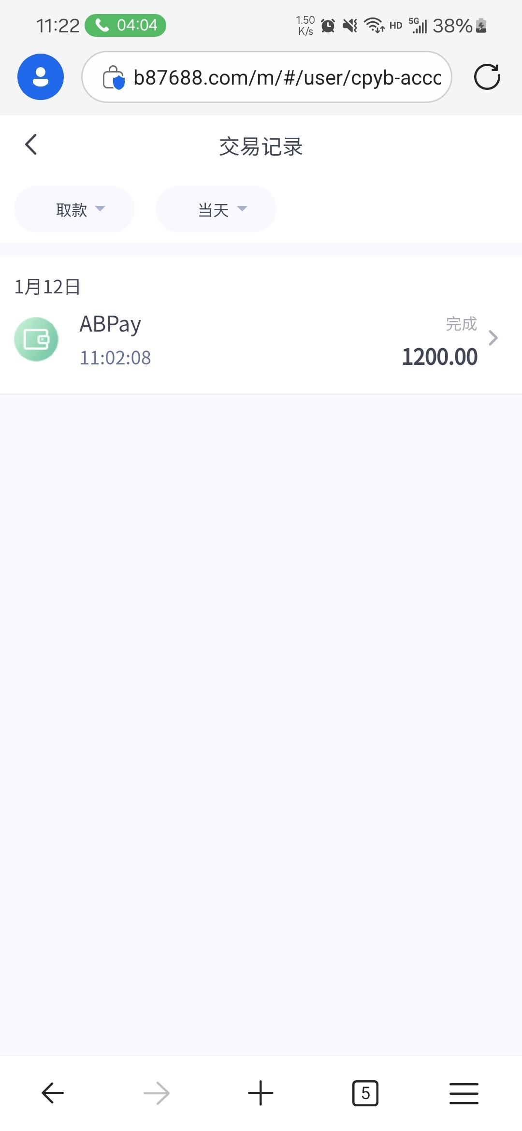Tap the 完成 status label
522x1131 pixels.
pos(461,324)
